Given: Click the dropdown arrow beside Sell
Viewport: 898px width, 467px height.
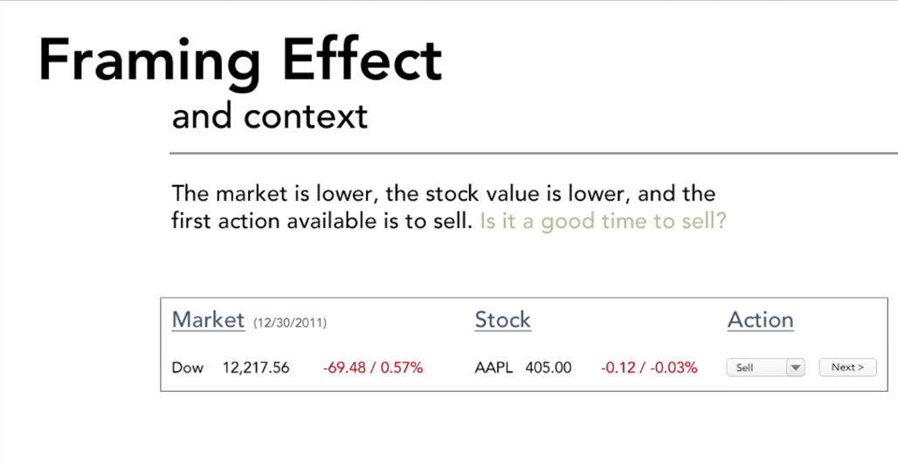Looking at the screenshot, I should (795, 367).
